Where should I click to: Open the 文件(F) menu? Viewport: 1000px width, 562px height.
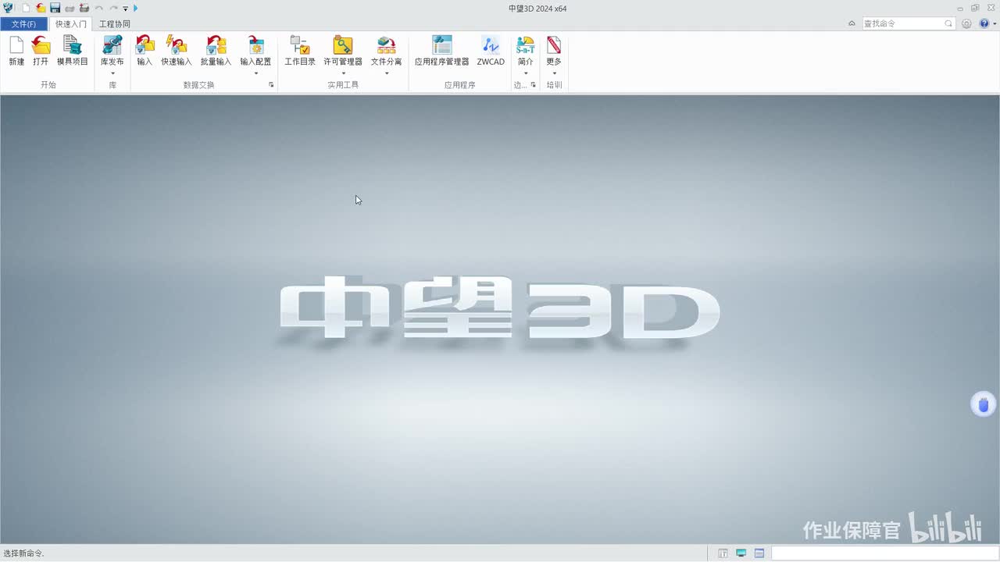24,24
